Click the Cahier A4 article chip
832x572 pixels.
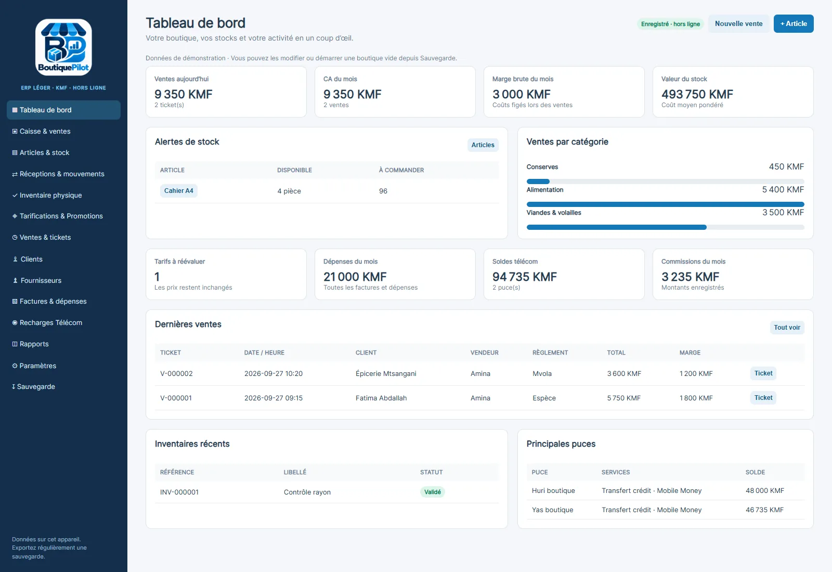click(178, 191)
